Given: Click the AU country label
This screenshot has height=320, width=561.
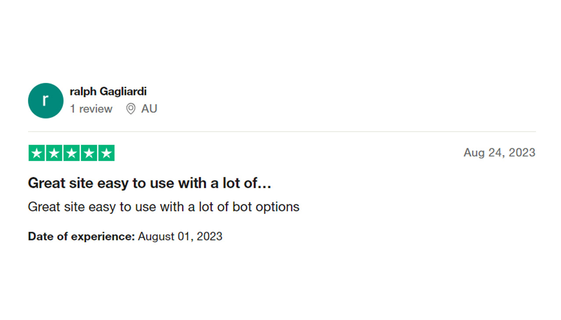Looking at the screenshot, I should [x=149, y=109].
